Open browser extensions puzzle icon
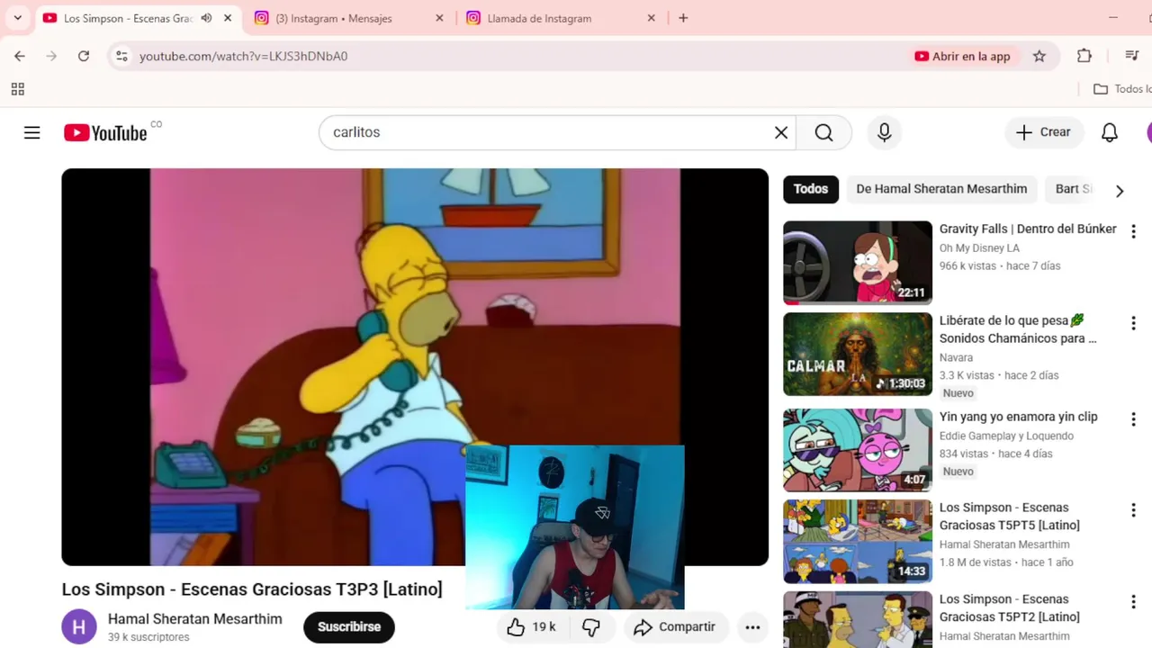This screenshot has width=1152, height=648. tap(1084, 56)
